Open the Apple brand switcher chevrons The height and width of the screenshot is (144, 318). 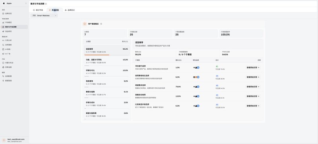26,4
